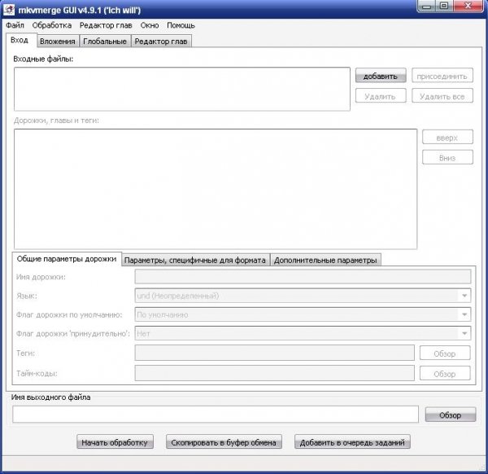Click Обзор button next to Теги
488x474 pixels.
coord(445,353)
